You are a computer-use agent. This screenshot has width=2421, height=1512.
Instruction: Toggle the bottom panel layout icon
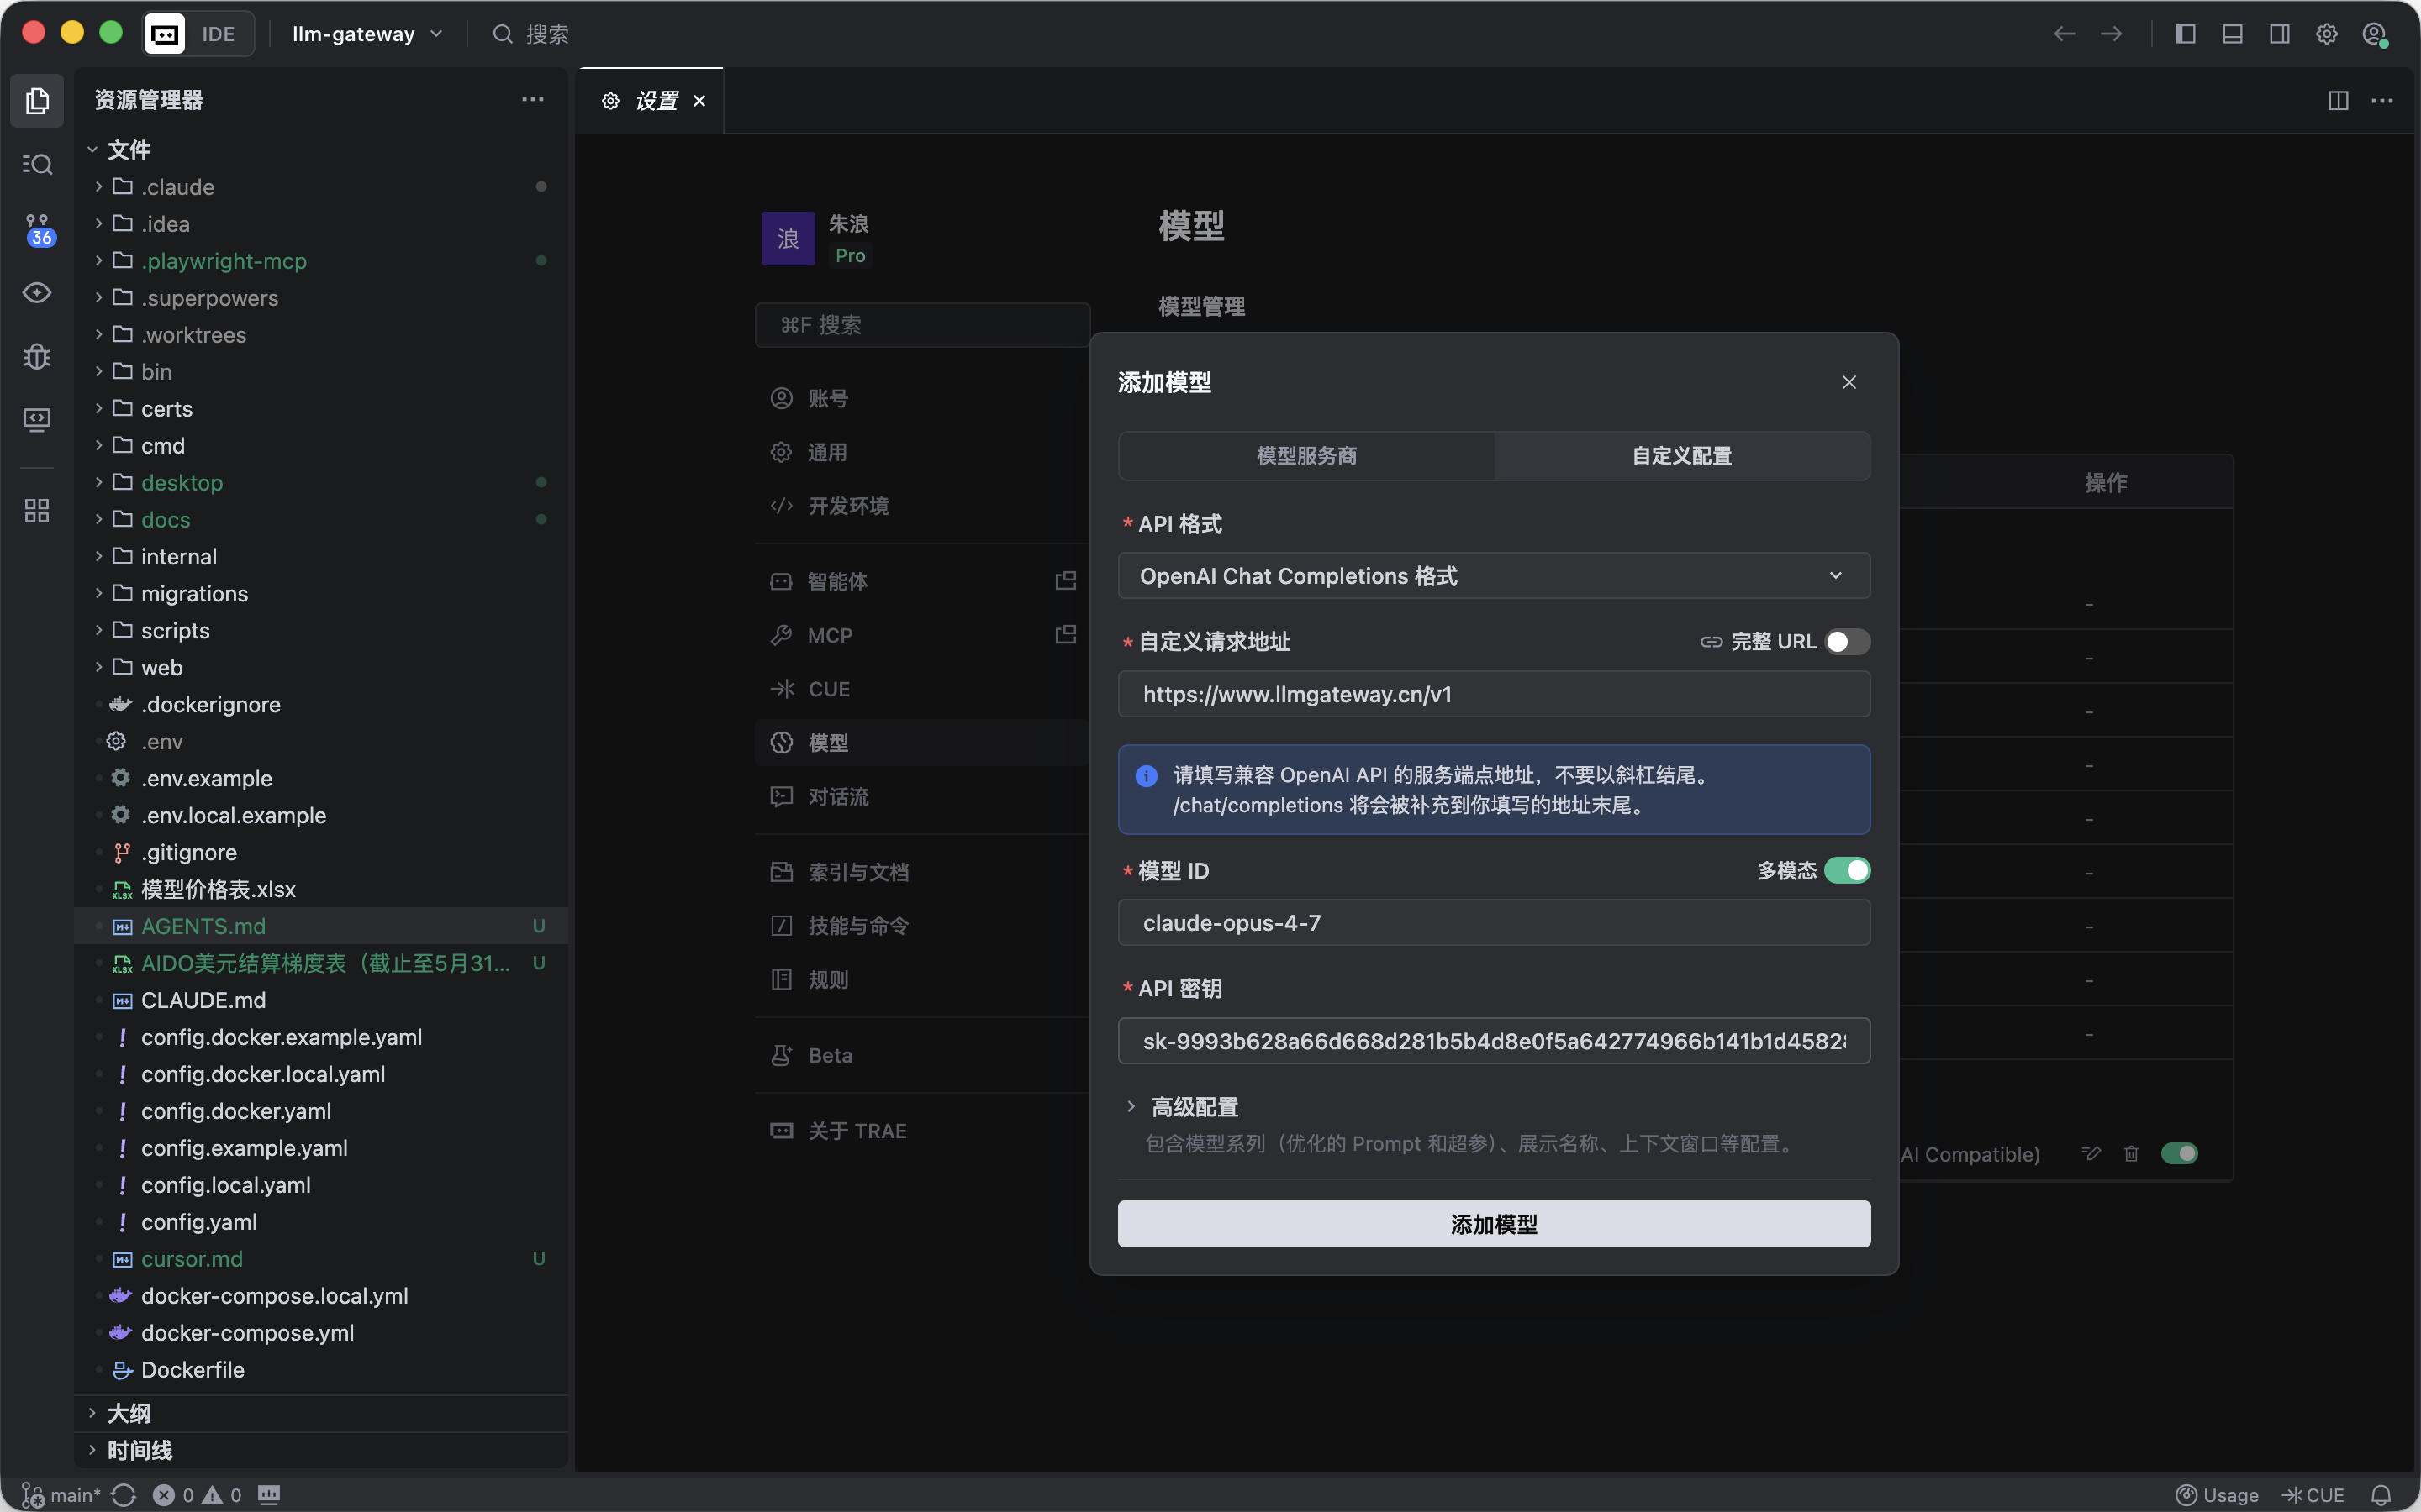[x=2232, y=34]
